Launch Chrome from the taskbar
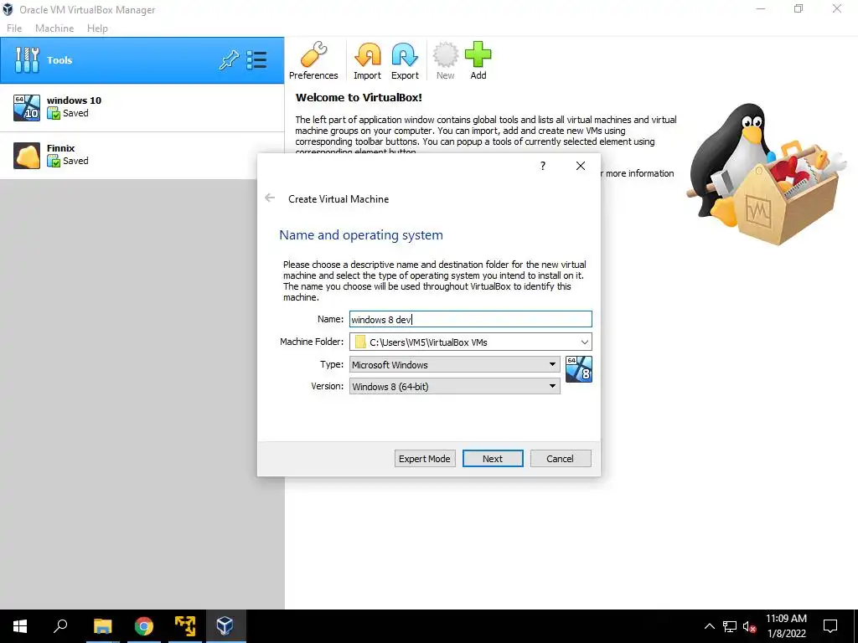This screenshot has width=858, height=643. tap(144, 626)
